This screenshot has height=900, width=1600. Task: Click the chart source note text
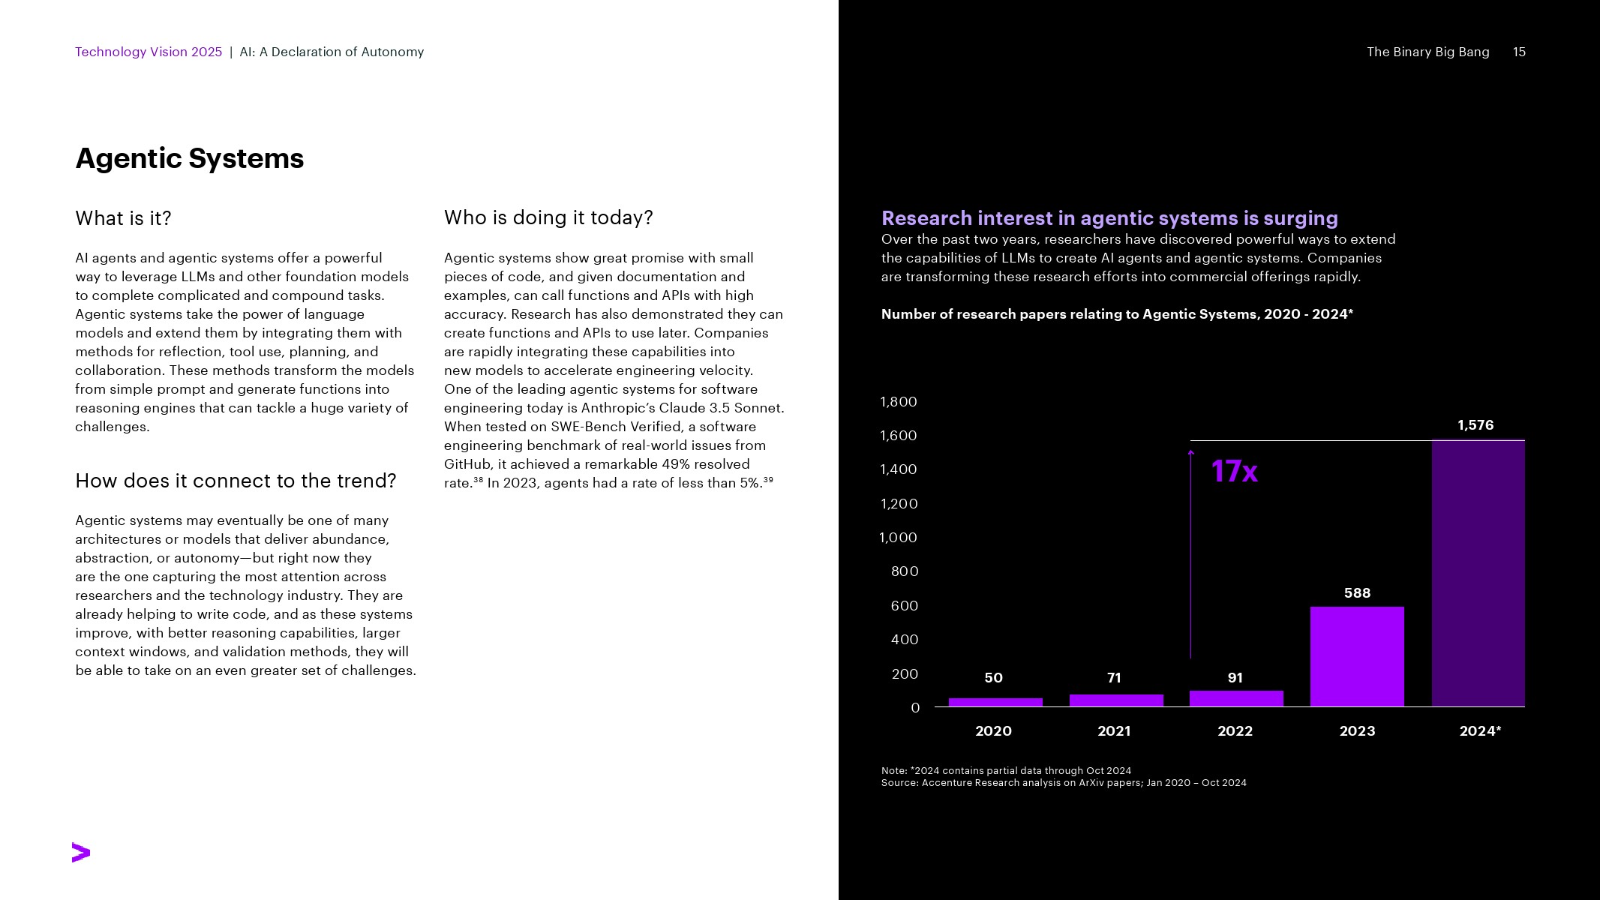click(1063, 782)
